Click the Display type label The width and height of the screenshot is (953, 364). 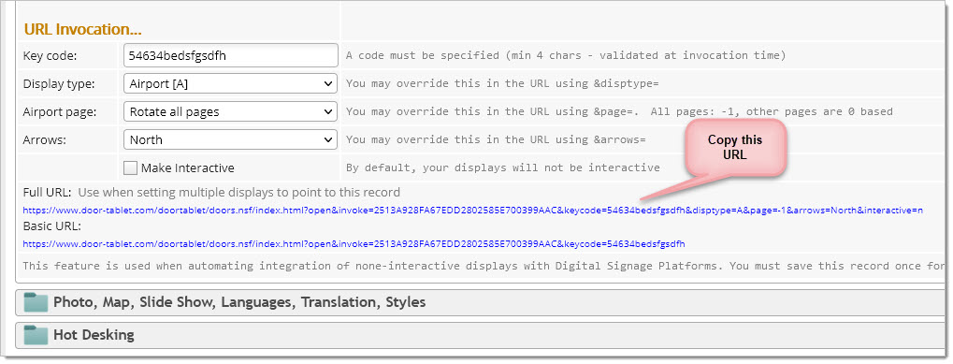59,84
